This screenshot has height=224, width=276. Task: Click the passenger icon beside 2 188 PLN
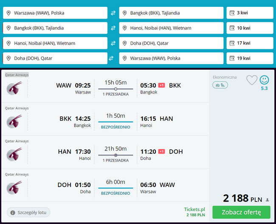(x=268, y=200)
